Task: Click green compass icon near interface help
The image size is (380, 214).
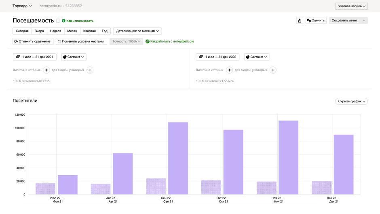Action: (x=147, y=42)
